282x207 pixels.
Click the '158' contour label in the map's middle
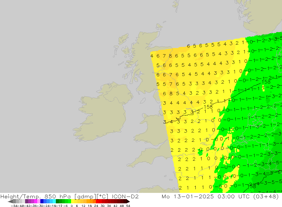tap(208, 107)
